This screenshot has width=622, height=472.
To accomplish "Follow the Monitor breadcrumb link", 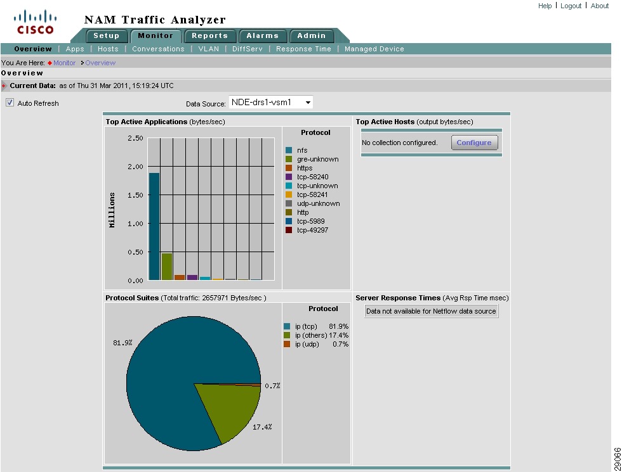I will click(x=64, y=63).
